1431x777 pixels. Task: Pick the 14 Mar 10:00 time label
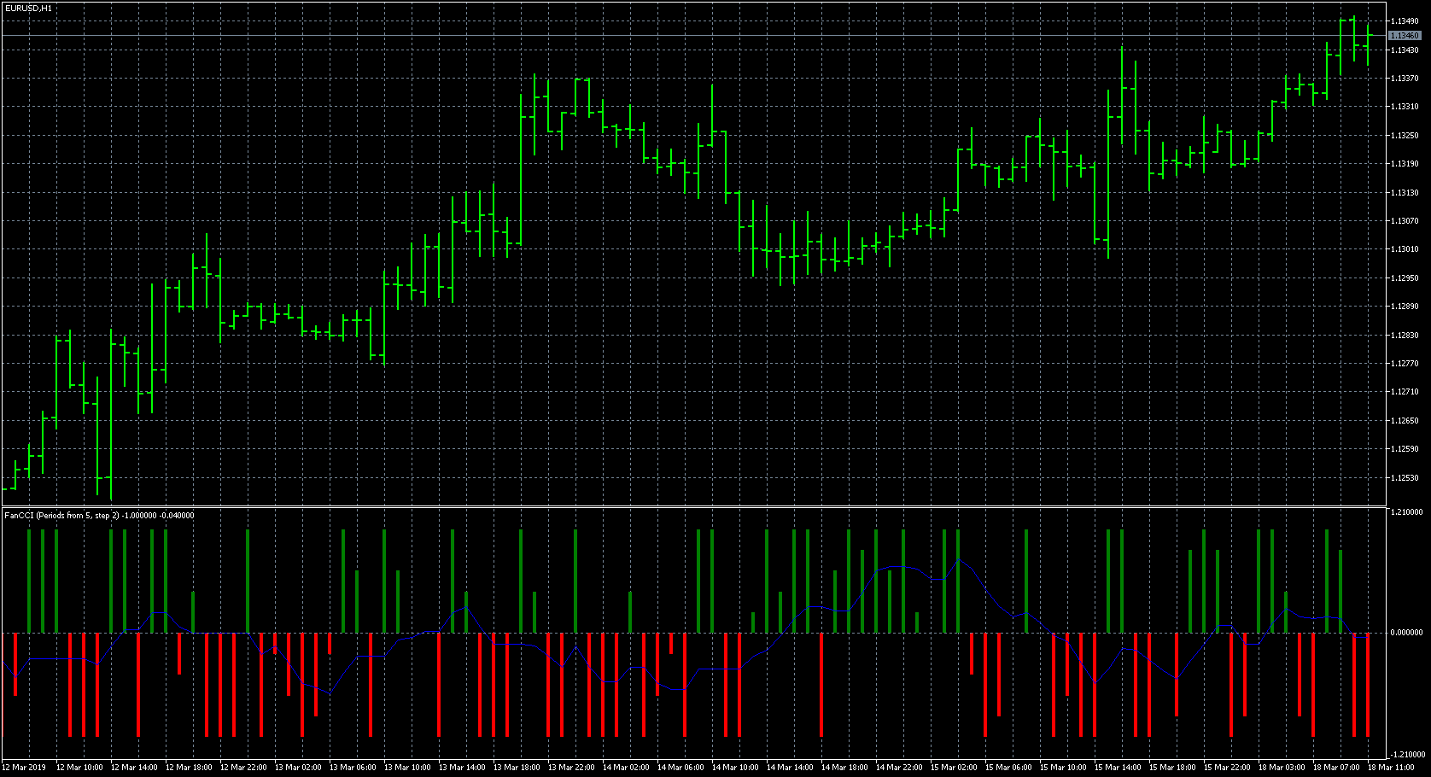(x=735, y=768)
